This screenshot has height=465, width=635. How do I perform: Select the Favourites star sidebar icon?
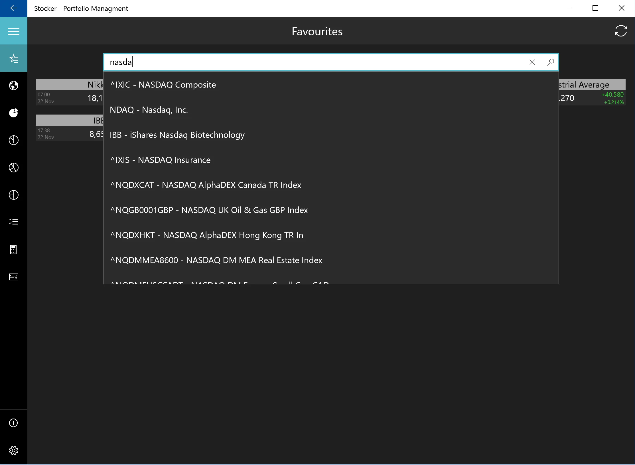13,58
